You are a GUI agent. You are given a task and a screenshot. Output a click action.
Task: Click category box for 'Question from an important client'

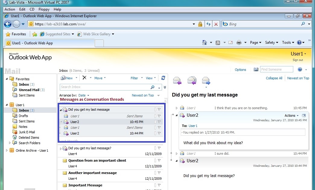point(155,160)
